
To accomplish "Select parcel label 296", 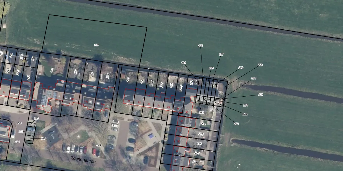I will click(19, 123).
